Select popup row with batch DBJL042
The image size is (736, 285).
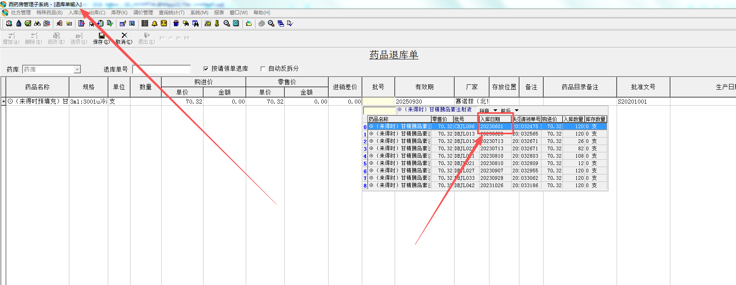(487, 185)
